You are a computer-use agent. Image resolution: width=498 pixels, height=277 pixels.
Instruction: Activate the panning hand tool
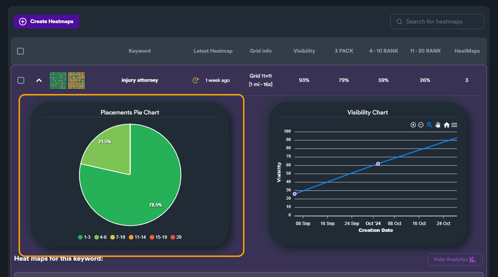click(x=438, y=125)
